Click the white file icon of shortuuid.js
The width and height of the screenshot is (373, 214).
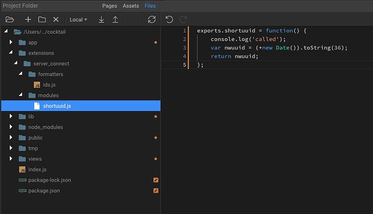[37, 106]
